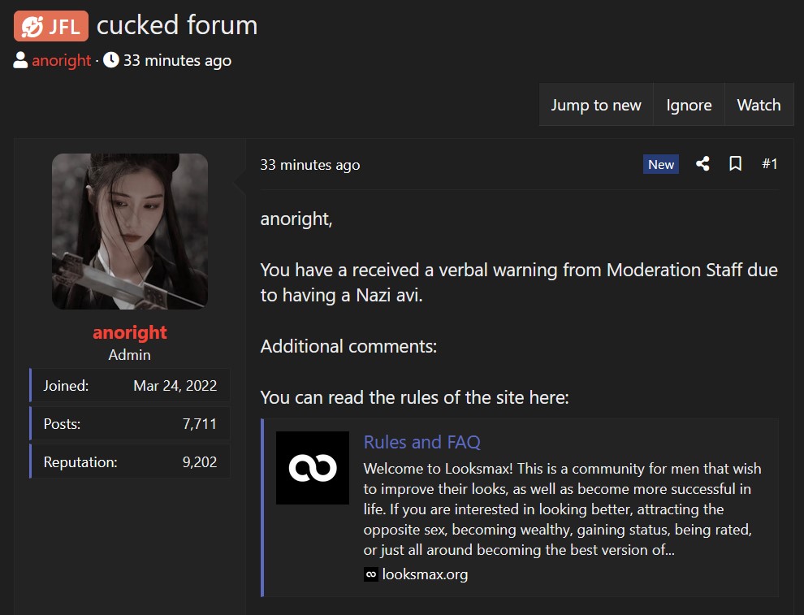Open anoright's profile from the thread header
Screen dimensions: 804x615
61,61
